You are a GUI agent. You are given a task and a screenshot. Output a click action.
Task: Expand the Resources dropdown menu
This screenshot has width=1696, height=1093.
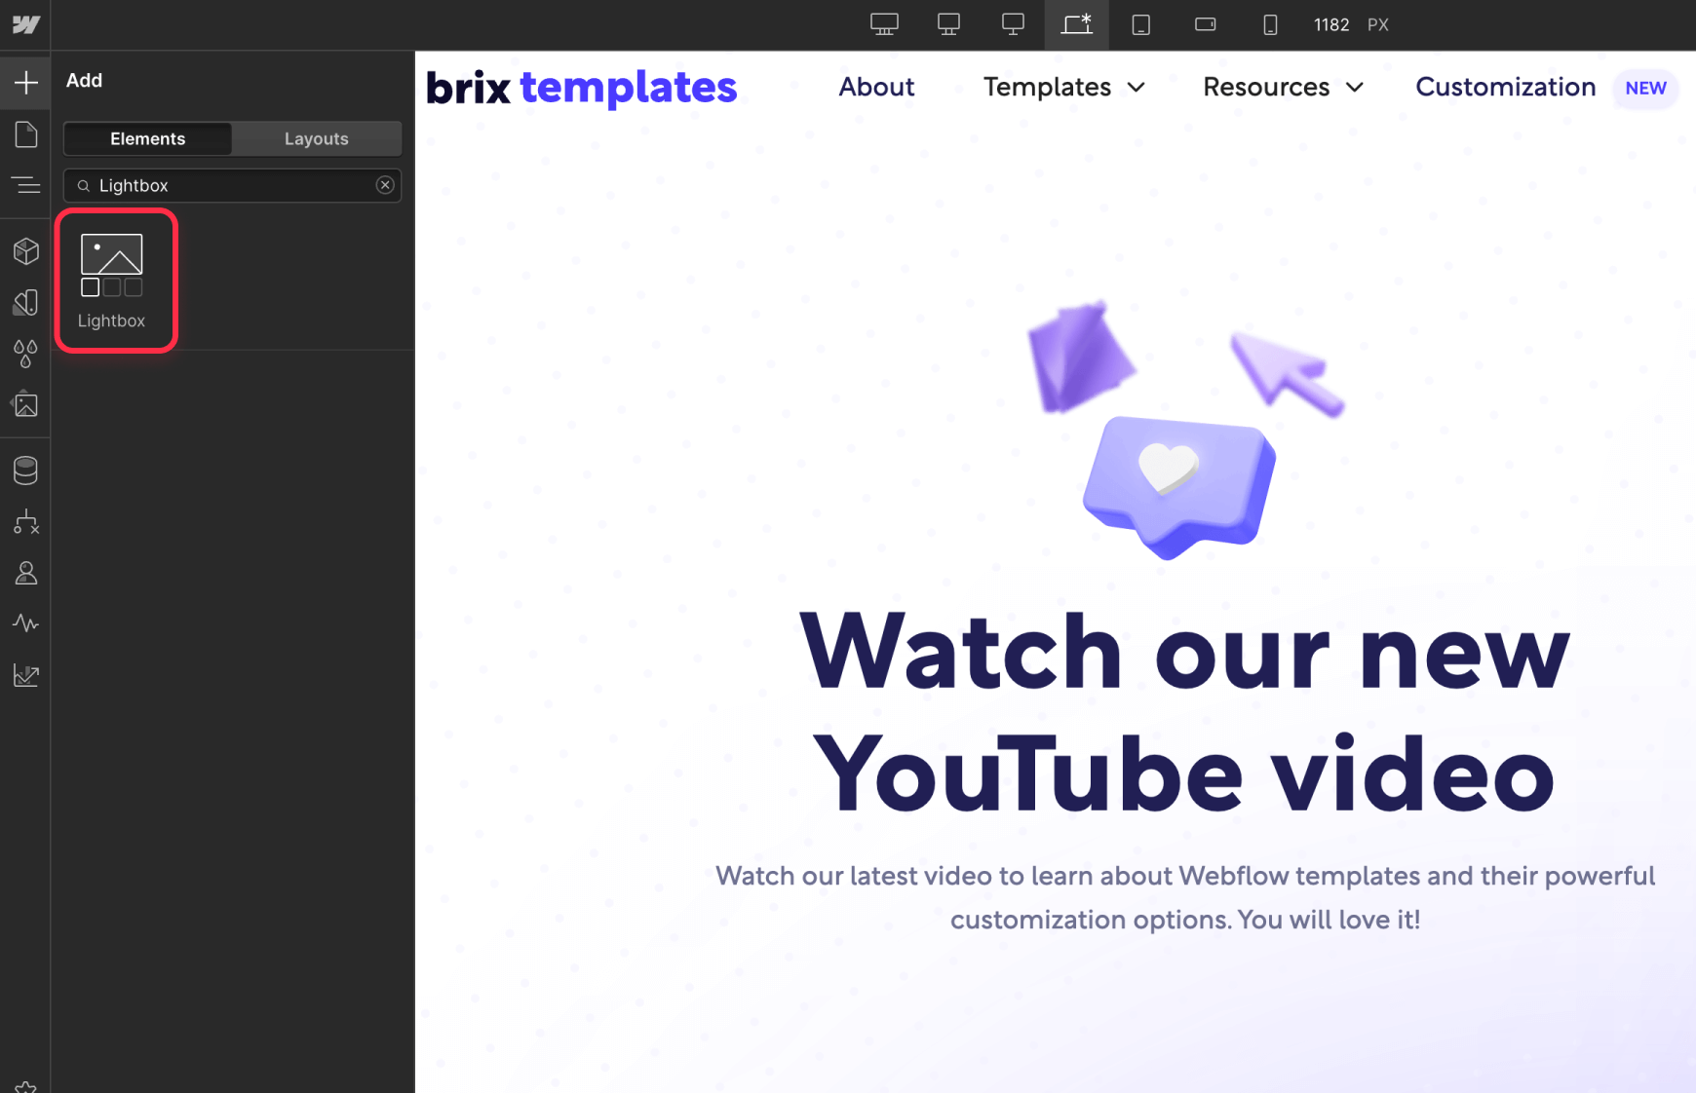pos(1284,88)
